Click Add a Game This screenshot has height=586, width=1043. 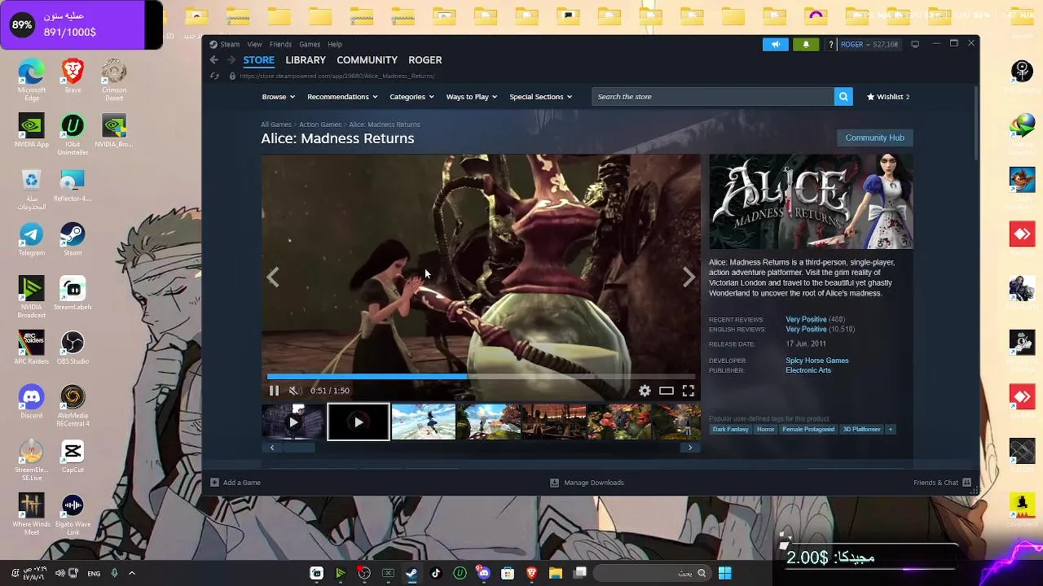click(235, 483)
